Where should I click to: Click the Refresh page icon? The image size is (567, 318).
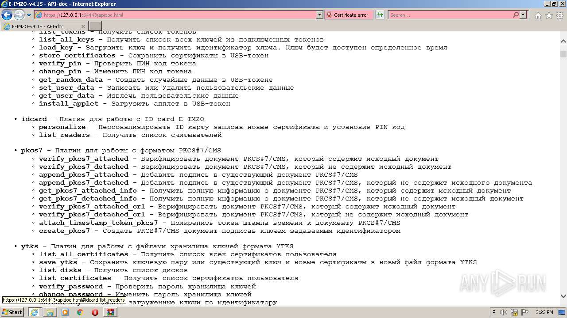380,15
